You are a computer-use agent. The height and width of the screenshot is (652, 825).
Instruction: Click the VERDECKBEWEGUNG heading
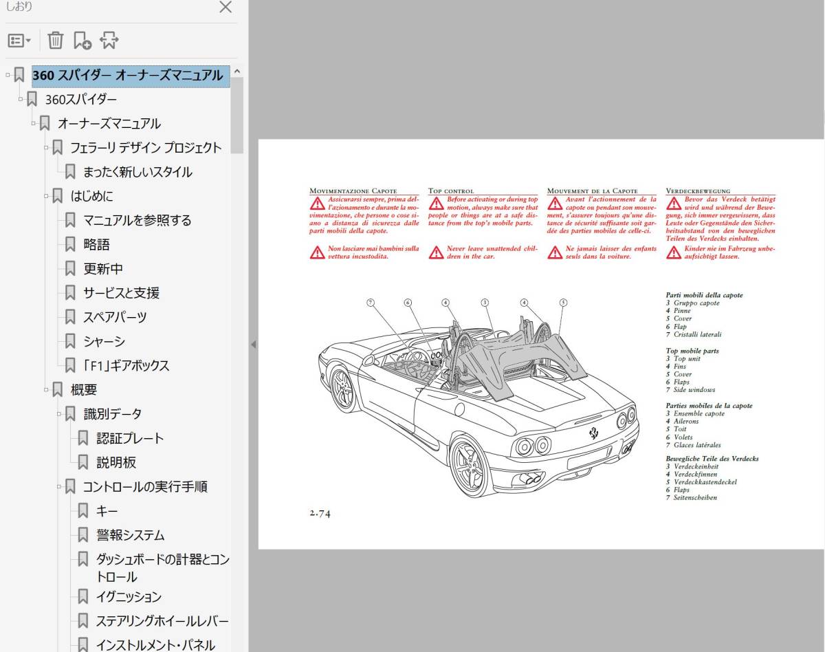click(698, 191)
